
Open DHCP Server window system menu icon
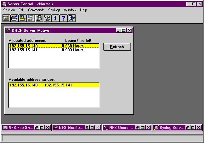pyautogui.click(x=8, y=30)
